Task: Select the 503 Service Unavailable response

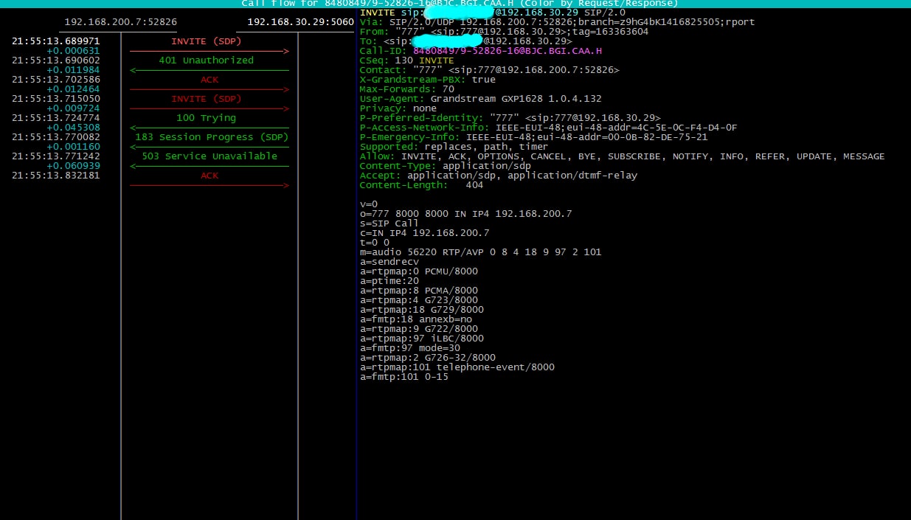Action: [209, 156]
